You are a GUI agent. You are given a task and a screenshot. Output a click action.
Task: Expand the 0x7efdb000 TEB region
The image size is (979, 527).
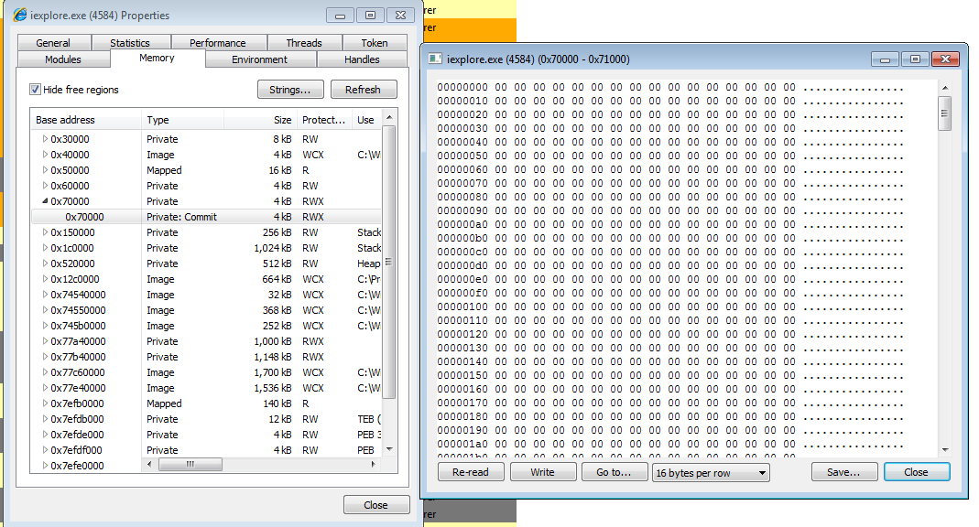pos(45,419)
